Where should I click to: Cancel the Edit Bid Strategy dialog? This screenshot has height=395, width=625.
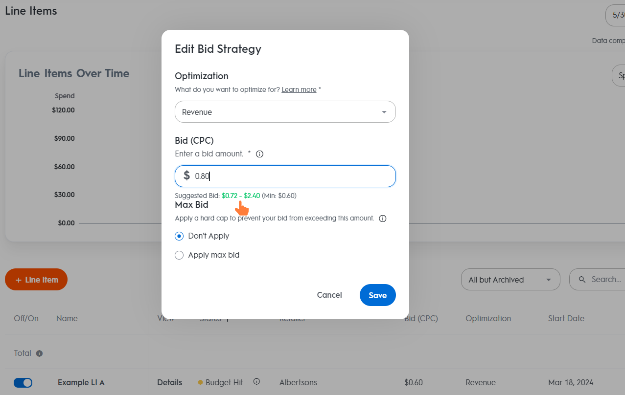329,295
